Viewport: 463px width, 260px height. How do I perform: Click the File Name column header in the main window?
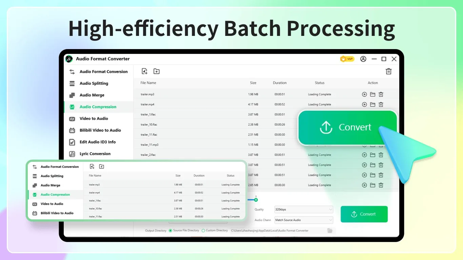coord(148,83)
